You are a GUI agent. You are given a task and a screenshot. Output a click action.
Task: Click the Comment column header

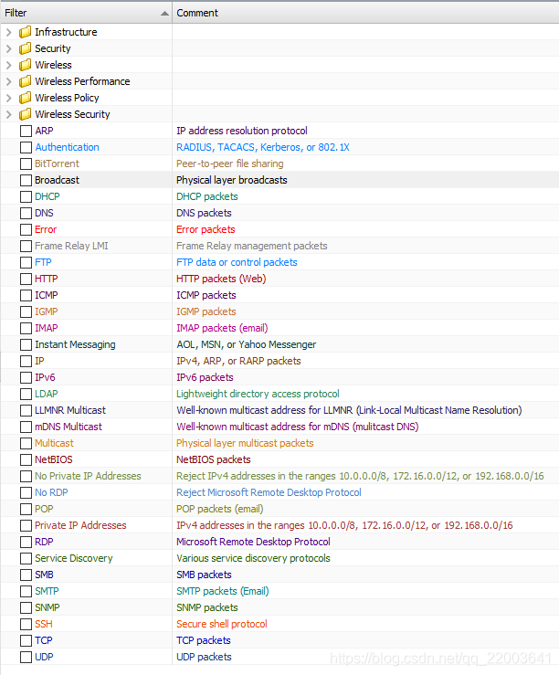365,13
